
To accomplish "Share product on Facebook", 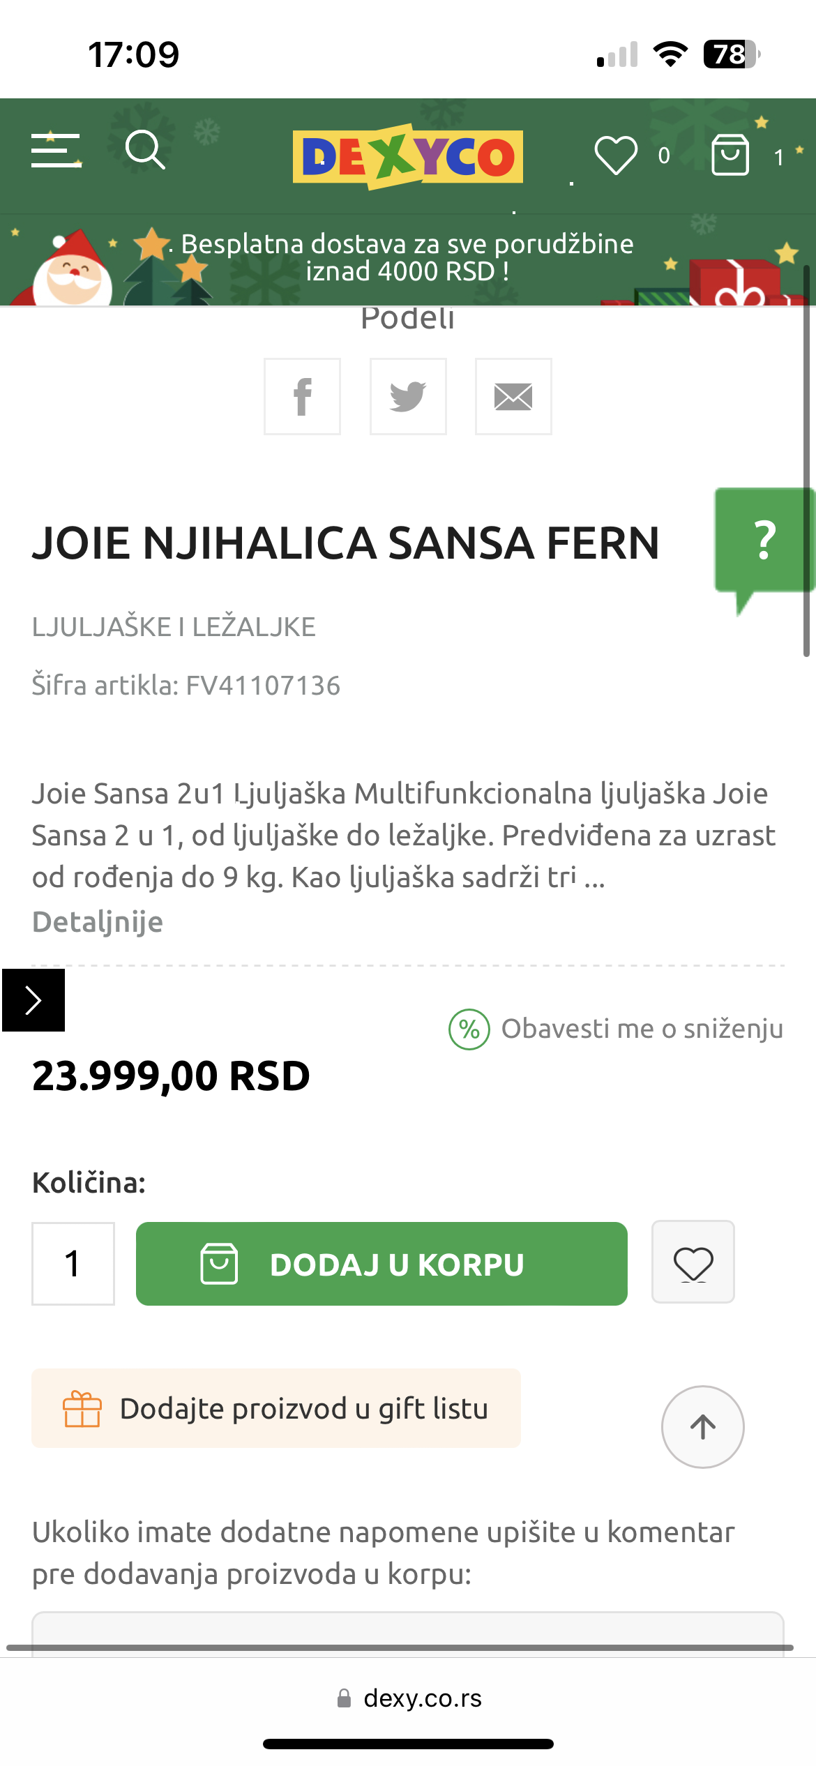I will pyautogui.click(x=302, y=397).
